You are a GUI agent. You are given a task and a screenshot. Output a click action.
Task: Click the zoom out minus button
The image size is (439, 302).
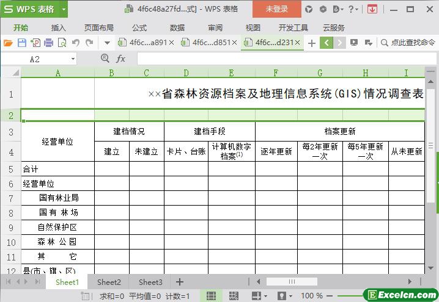pos(330,295)
